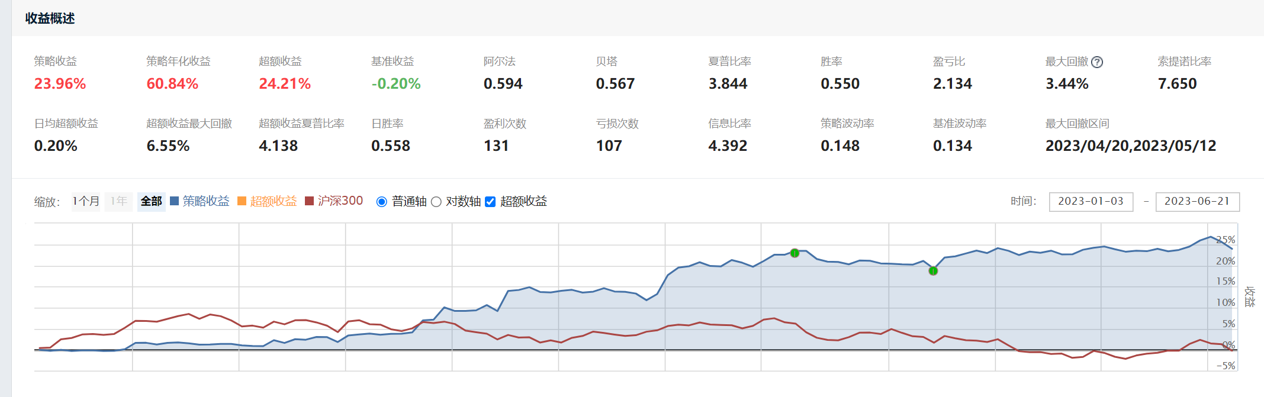Screen dimensions: 1264x397
Task: Click the orange 超额收益 legend square
Action: click(242, 201)
